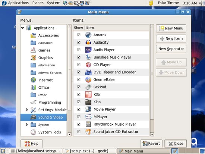Select the GnomeBaker disc icon
This screenshot has width=205, height=154.
(88, 79)
